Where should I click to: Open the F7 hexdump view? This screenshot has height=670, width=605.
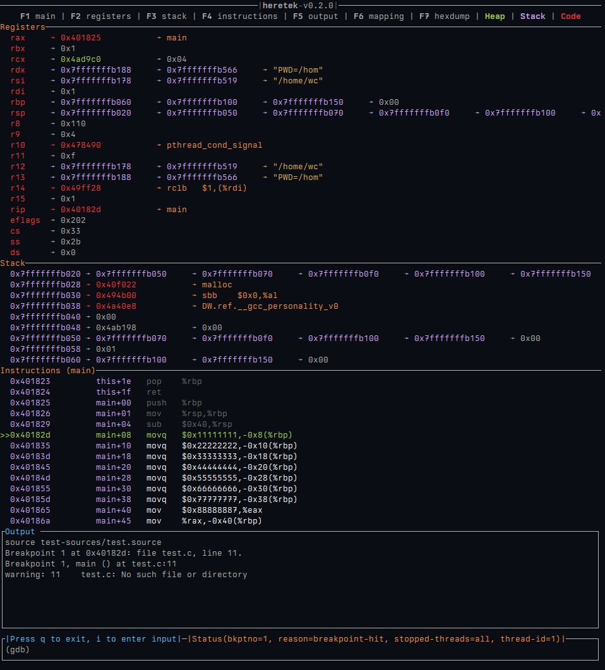pyautogui.click(x=446, y=16)
